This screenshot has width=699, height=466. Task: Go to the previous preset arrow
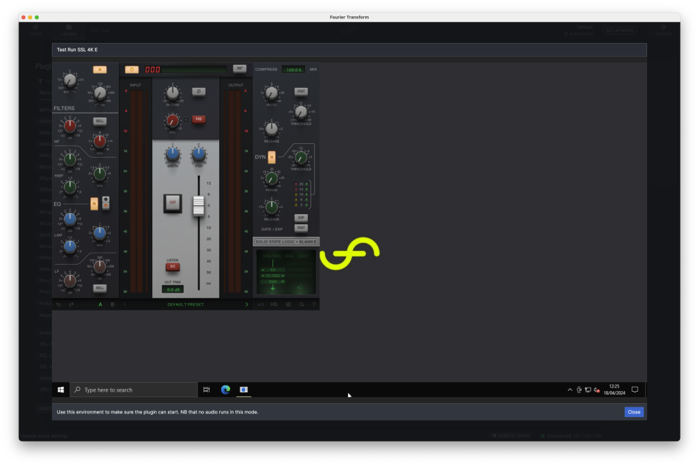tap(125, 305)
